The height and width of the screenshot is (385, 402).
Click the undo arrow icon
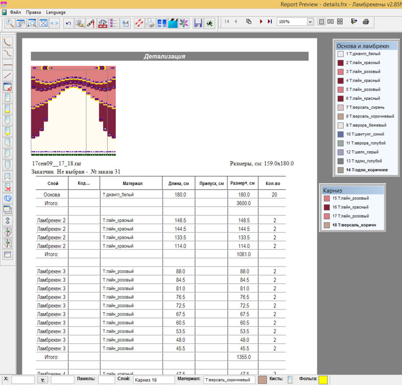tap(68, 23)
